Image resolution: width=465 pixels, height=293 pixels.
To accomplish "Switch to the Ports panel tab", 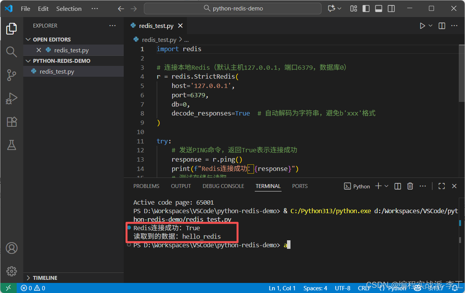I will click(300, 186).
